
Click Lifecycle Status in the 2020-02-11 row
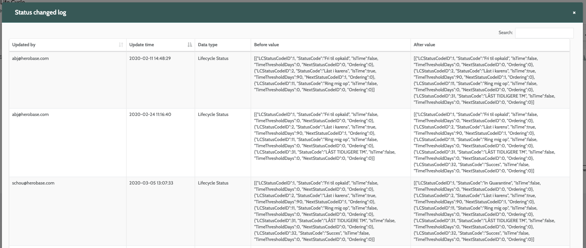213,58
